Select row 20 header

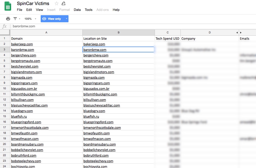pyautogui.click(x=5, y=144)
